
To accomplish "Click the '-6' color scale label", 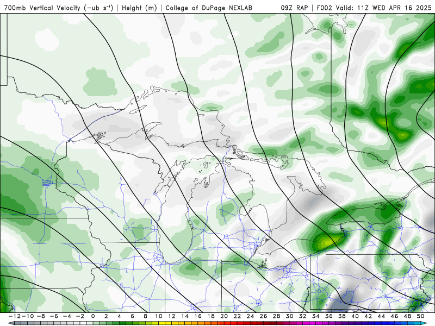I will (53, 316).
